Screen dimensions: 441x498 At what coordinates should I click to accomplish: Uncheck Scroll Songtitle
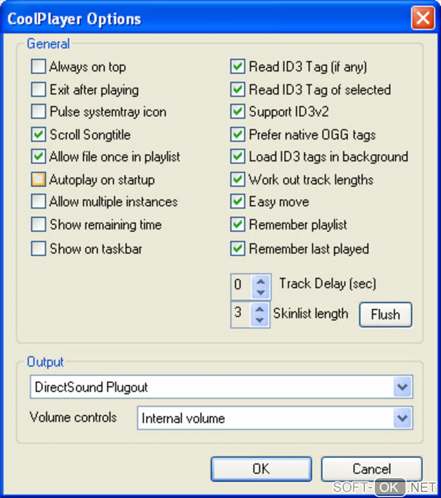point(38,135)
